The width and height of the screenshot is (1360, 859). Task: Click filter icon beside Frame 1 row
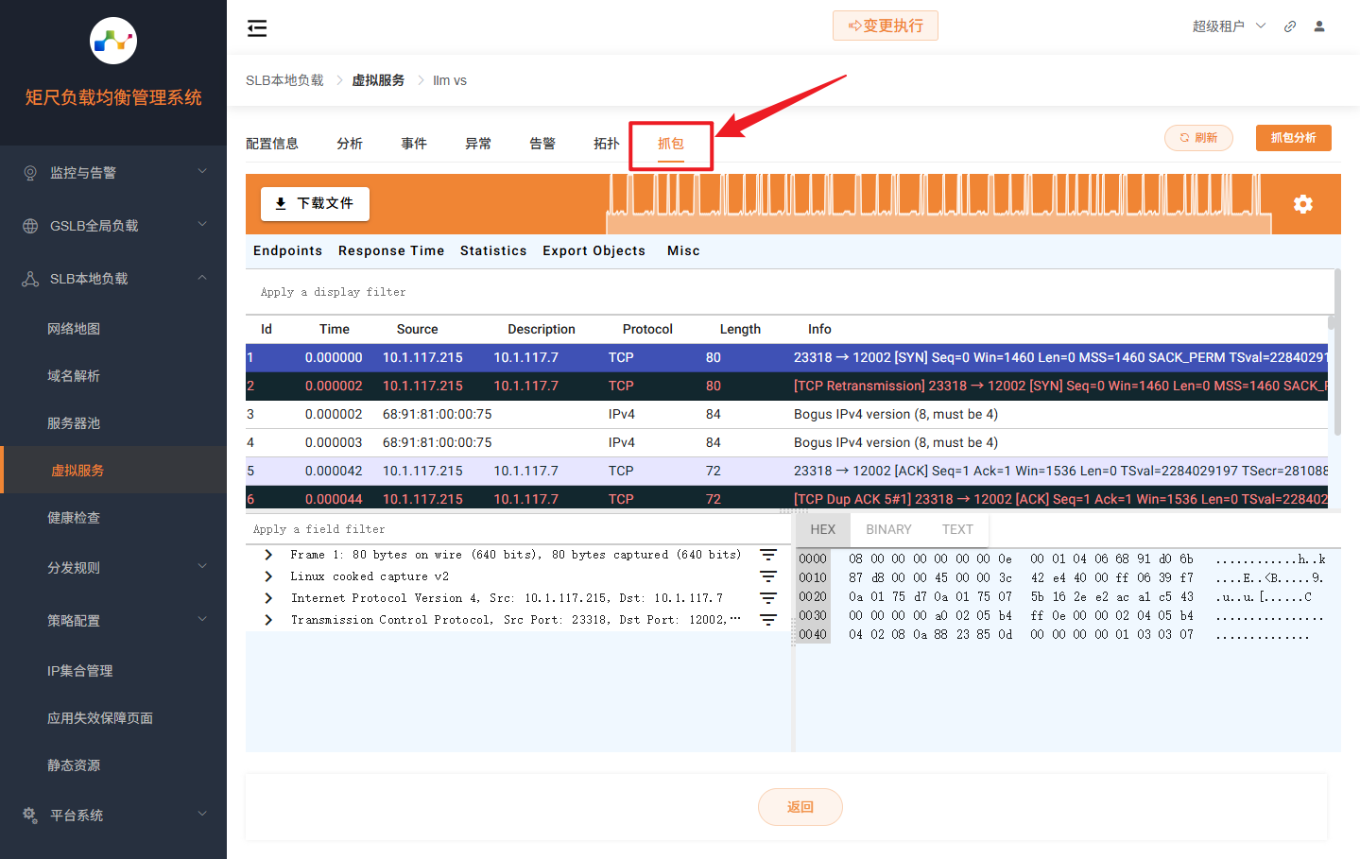[x=768, y=555]
